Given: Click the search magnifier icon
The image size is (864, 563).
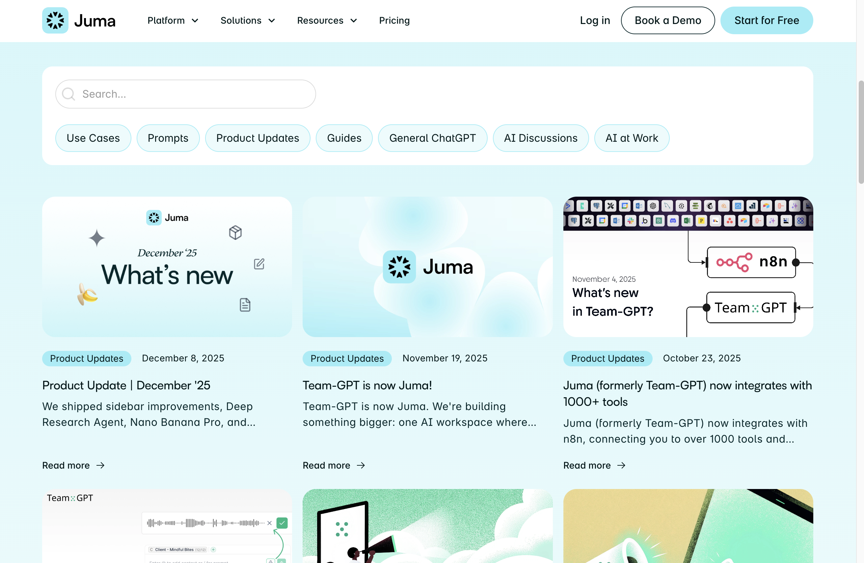Looking at the screenshot, I should 68,94.
